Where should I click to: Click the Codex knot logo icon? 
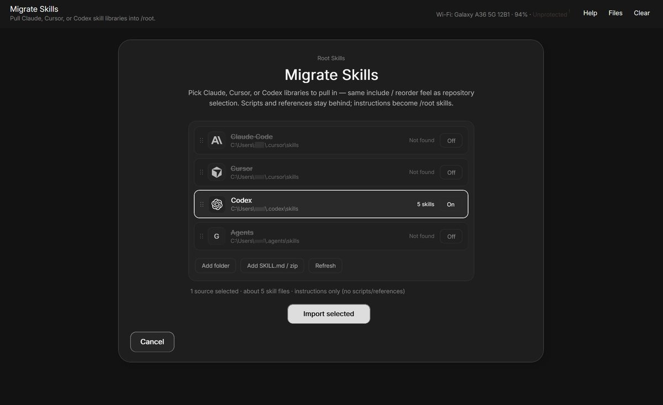[x=217, y=205]
